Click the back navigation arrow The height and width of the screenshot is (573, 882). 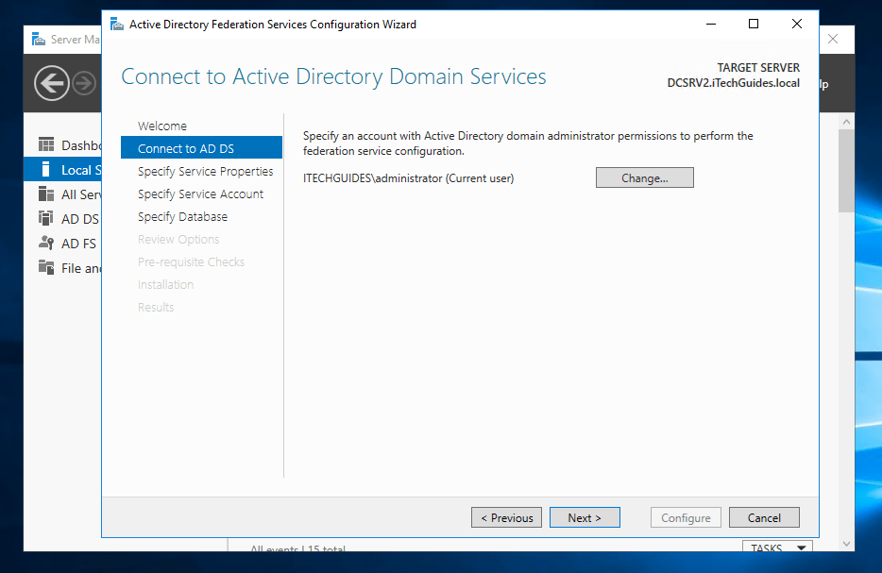tap(52, 83)
